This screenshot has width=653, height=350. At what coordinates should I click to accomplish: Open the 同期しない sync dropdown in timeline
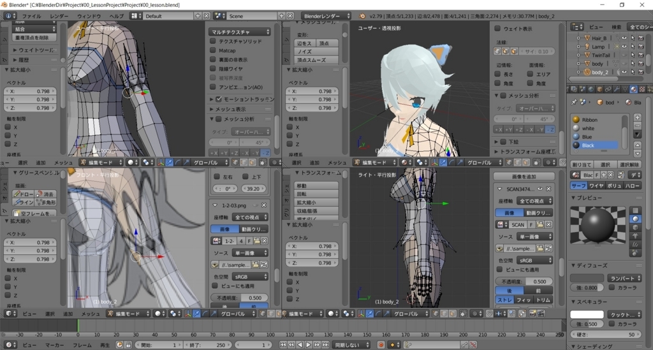click(x=351, y=345)
